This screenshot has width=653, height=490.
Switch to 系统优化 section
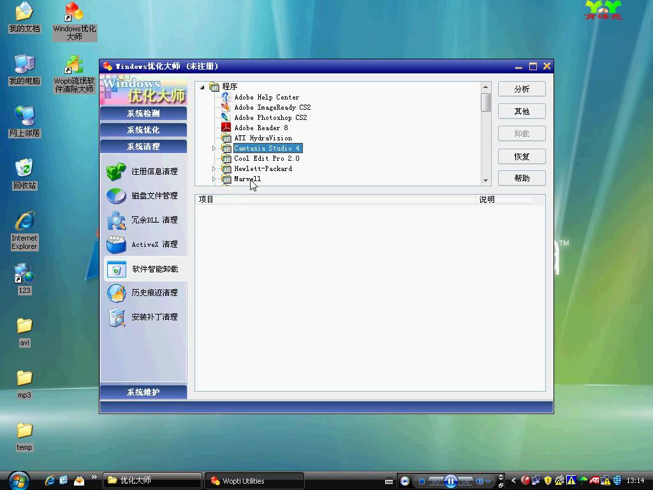(143, 130)
